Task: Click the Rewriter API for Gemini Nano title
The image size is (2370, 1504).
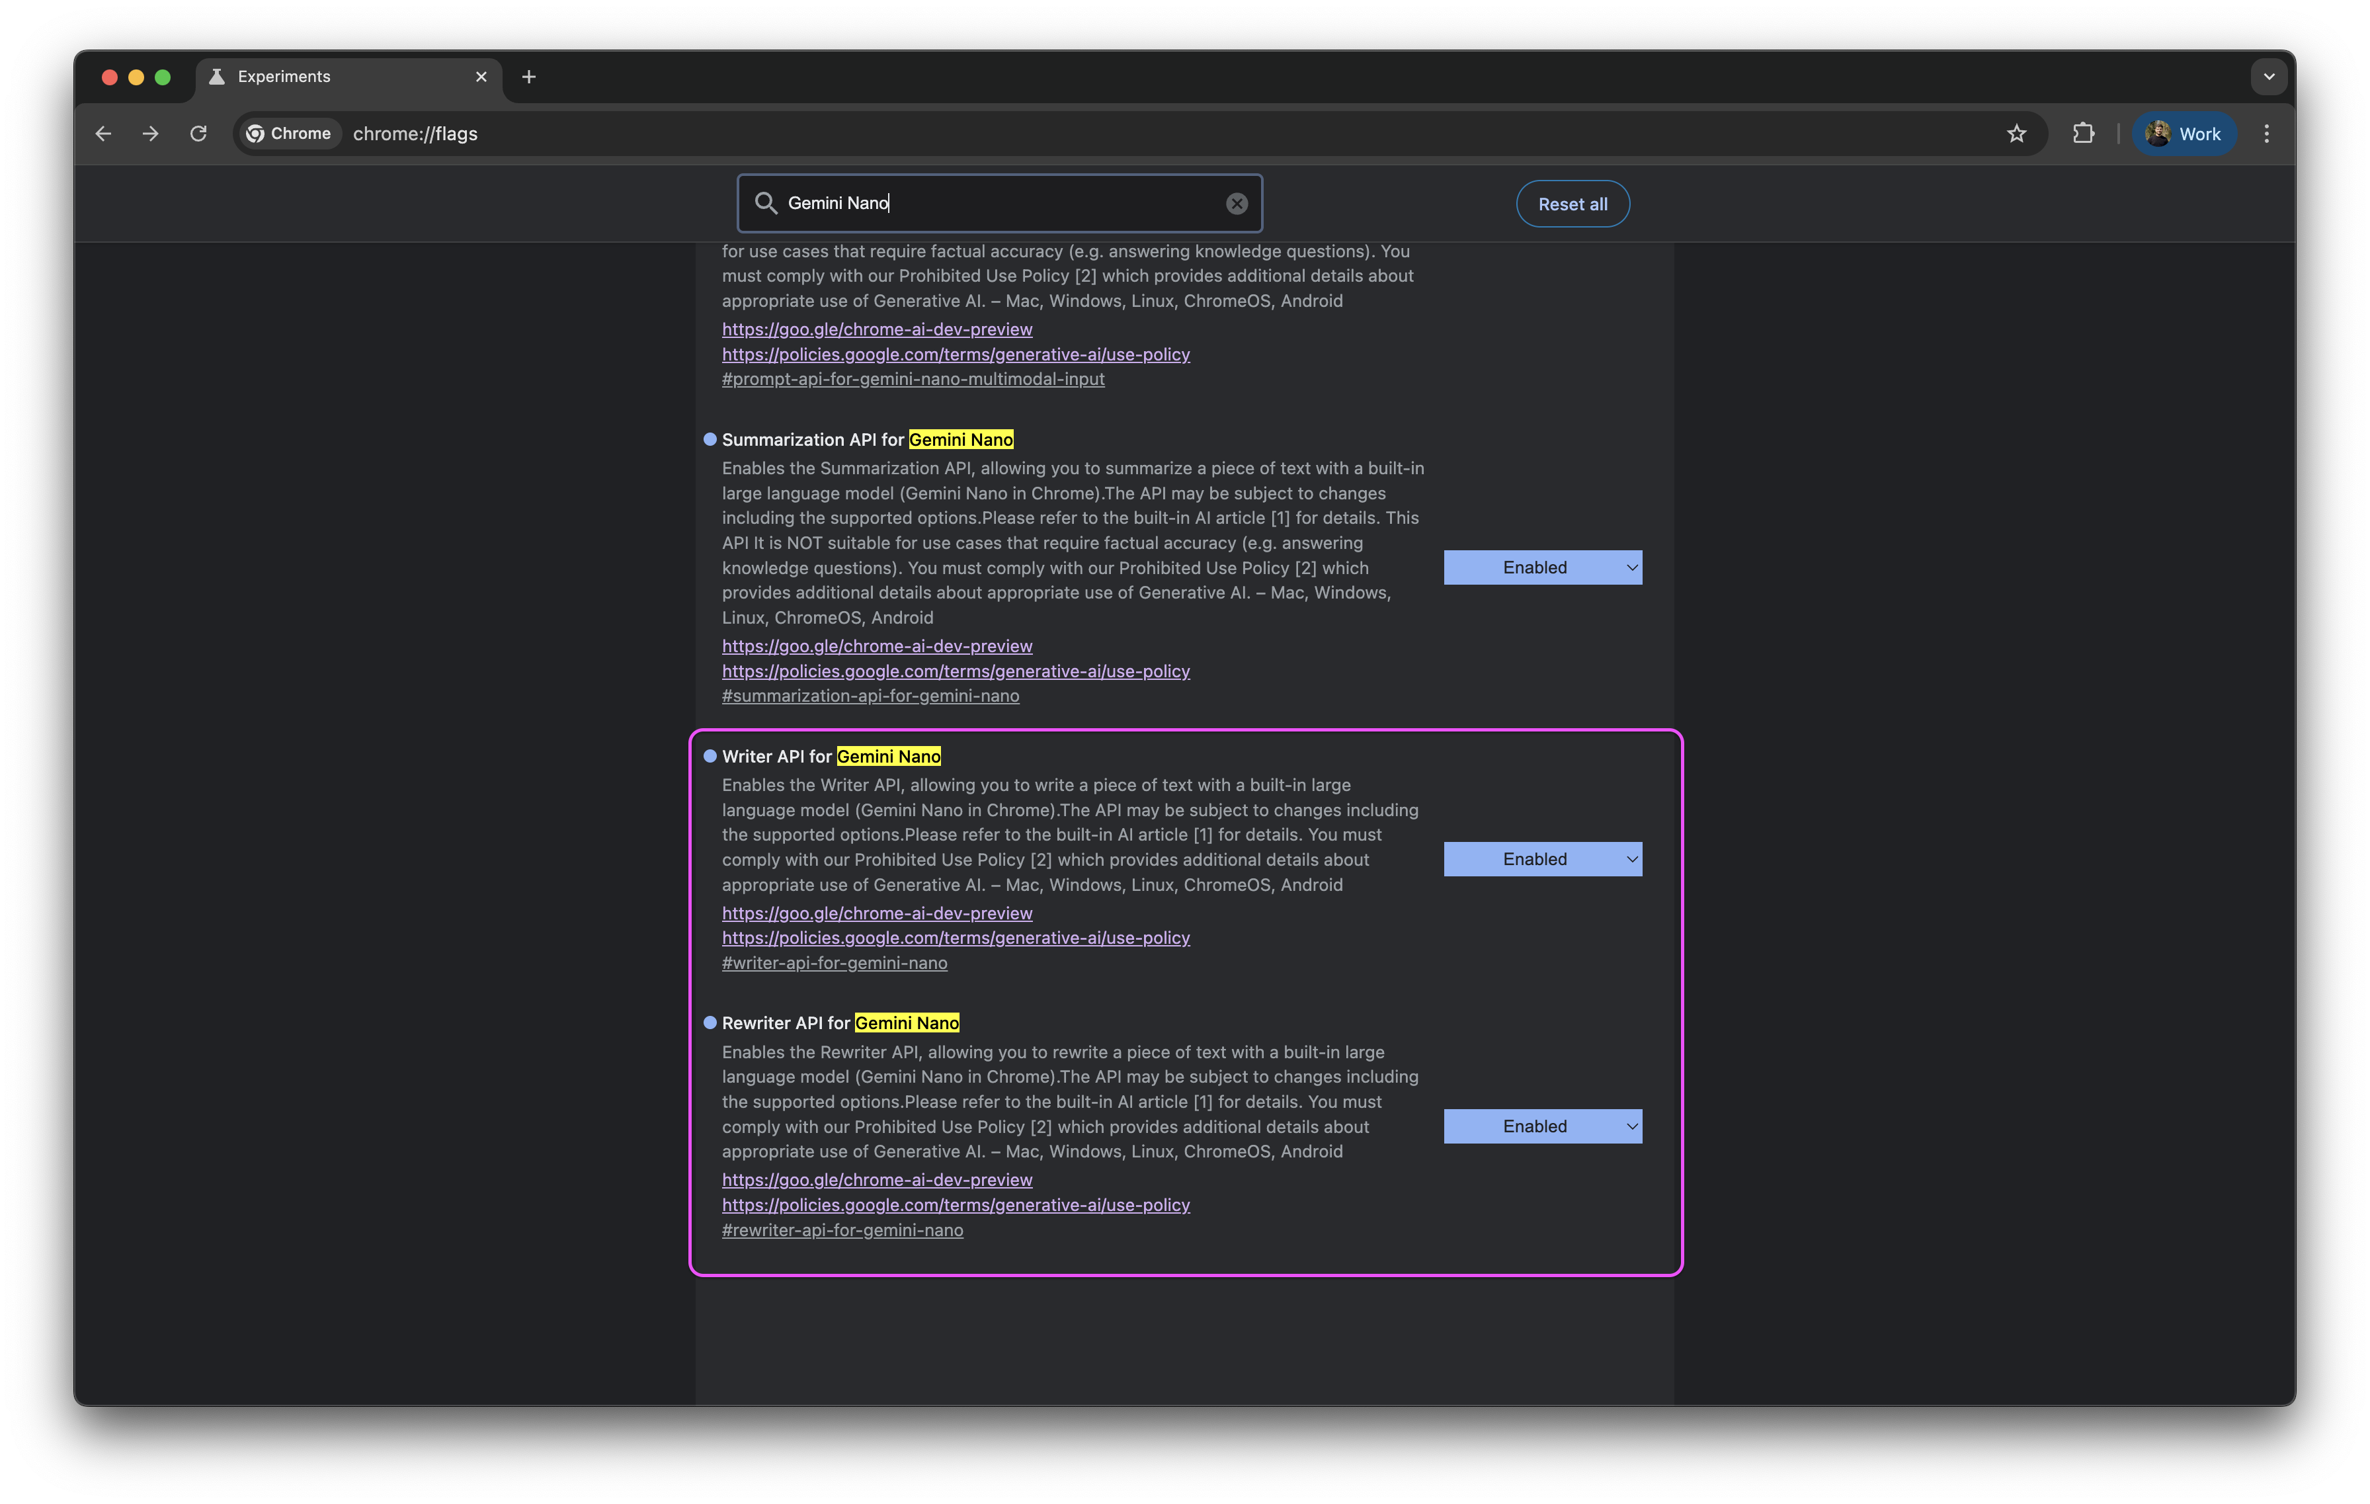Action: 840,1024
